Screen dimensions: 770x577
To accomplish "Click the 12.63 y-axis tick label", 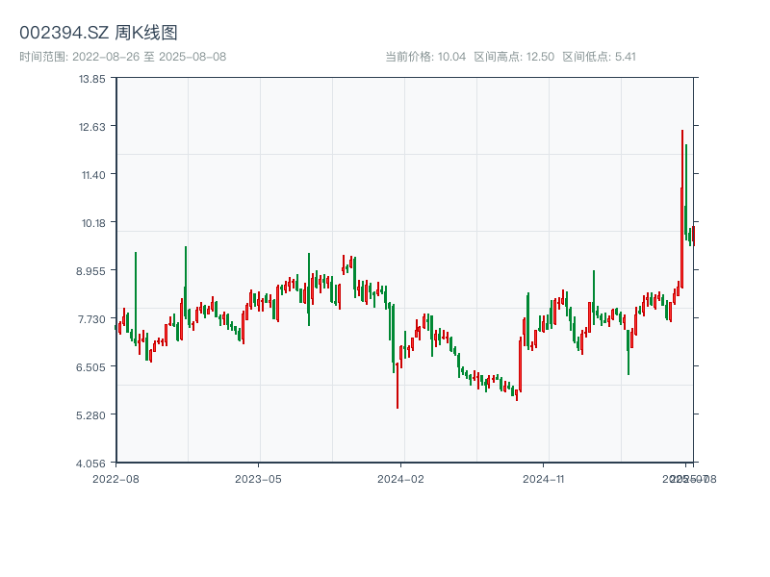I will point(92,126).
